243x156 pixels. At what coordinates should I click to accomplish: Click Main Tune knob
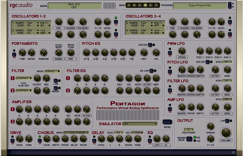(x=71, y=53)
